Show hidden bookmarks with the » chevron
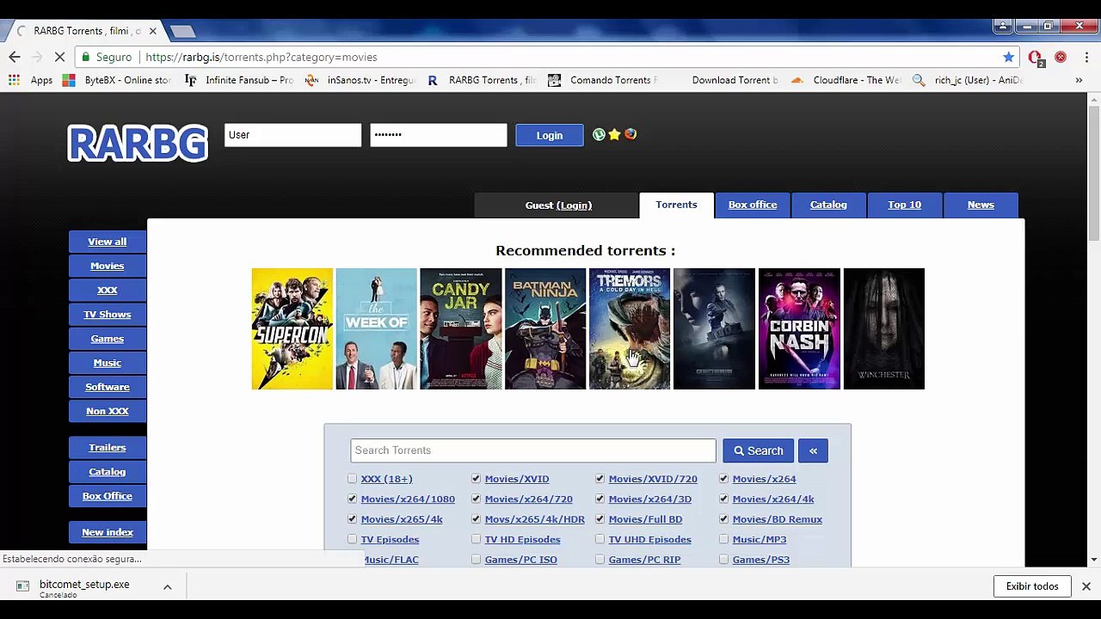Image resolution: width=1101 pixels, height=619 pixels. [x=1079, y=80]
